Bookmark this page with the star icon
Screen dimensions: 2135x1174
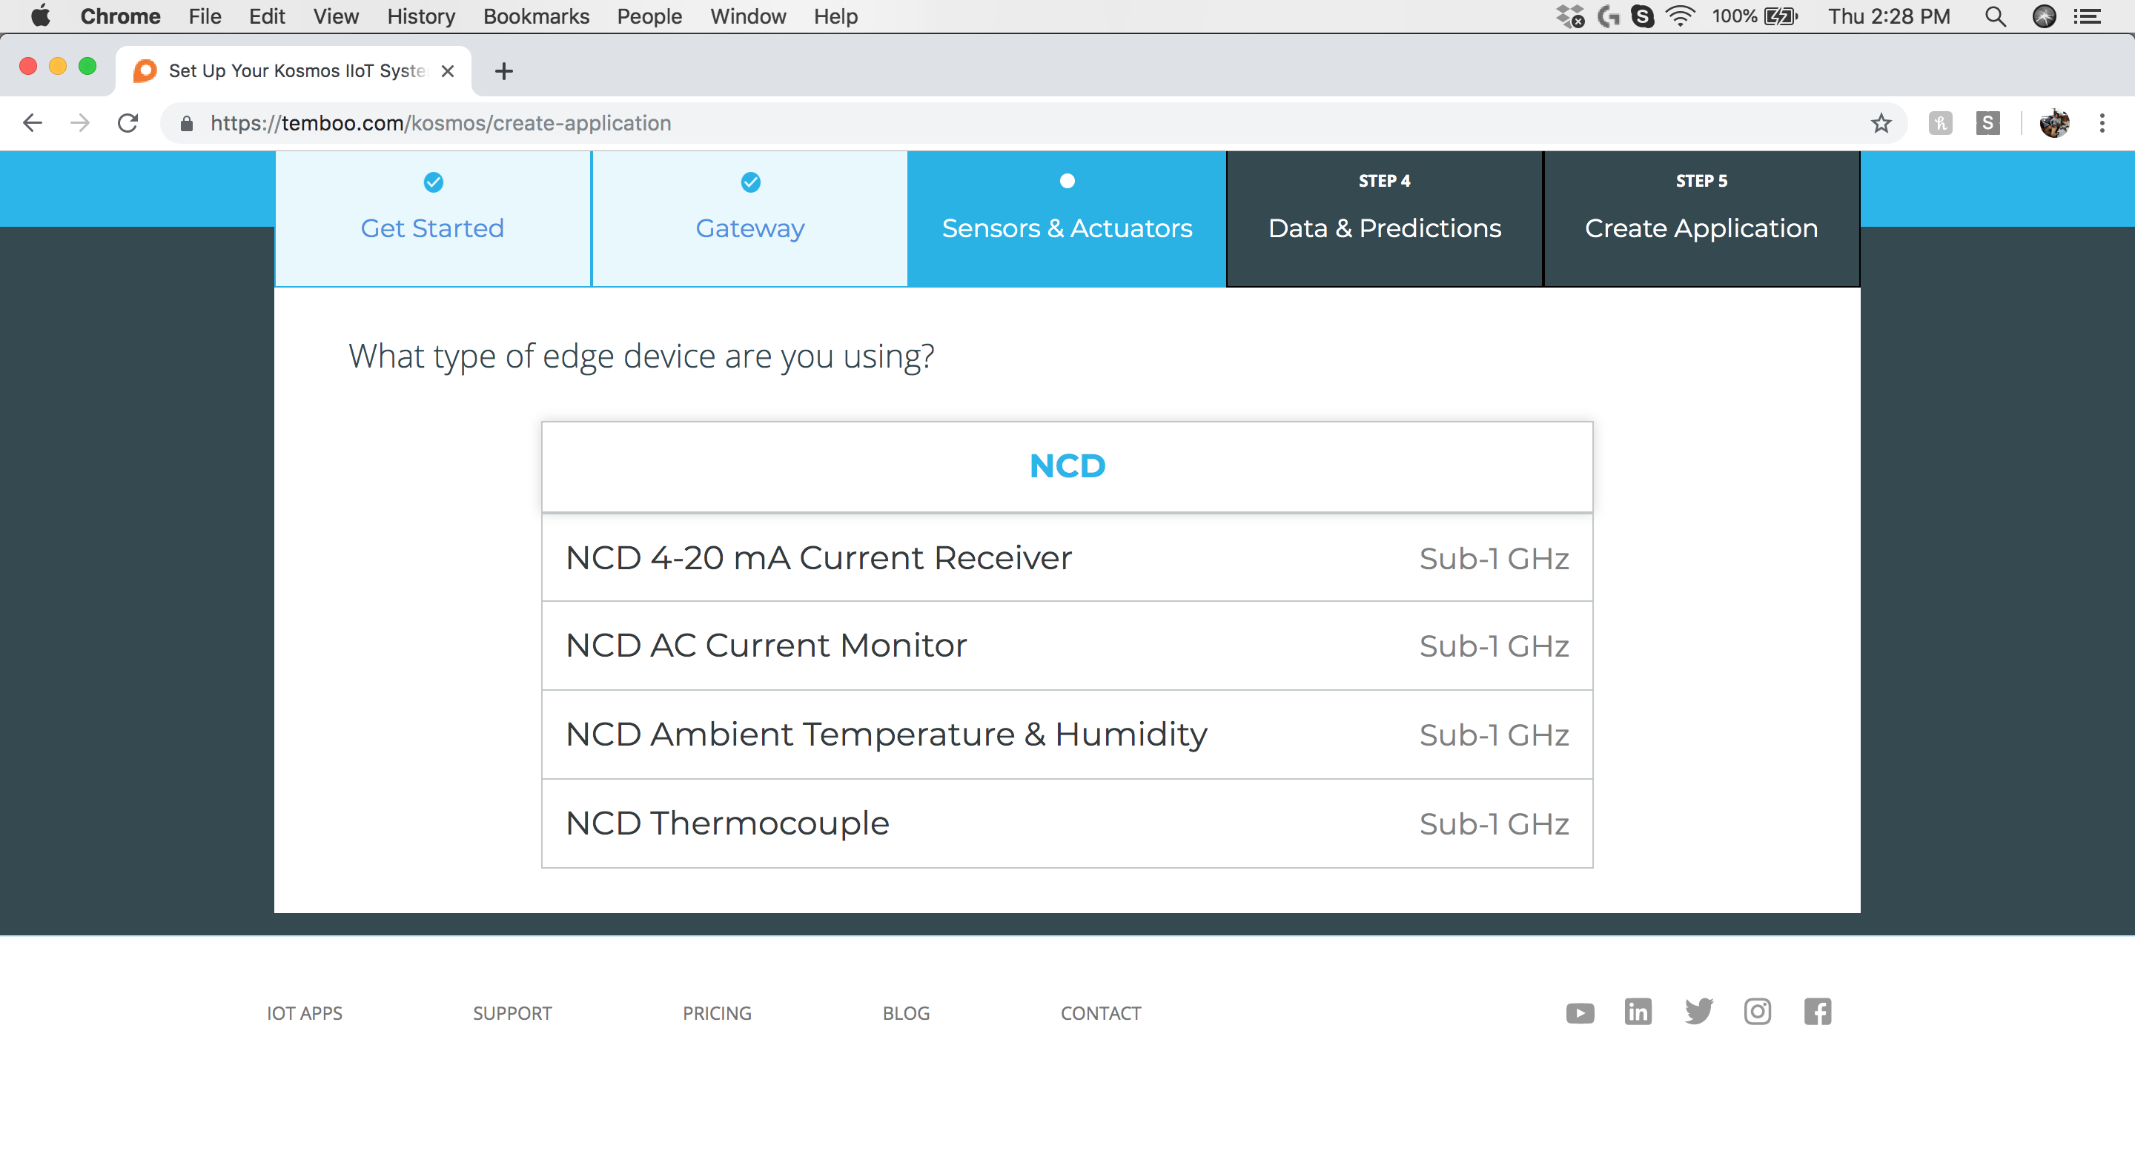(1881, 124)
